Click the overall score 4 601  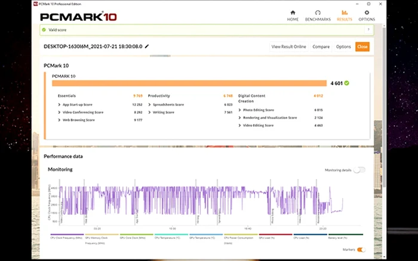tap(336, 83)
